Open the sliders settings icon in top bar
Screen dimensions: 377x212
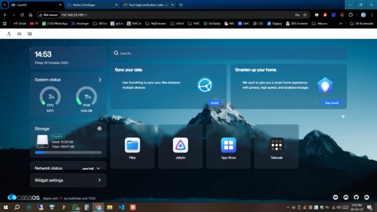coord(19,34)
